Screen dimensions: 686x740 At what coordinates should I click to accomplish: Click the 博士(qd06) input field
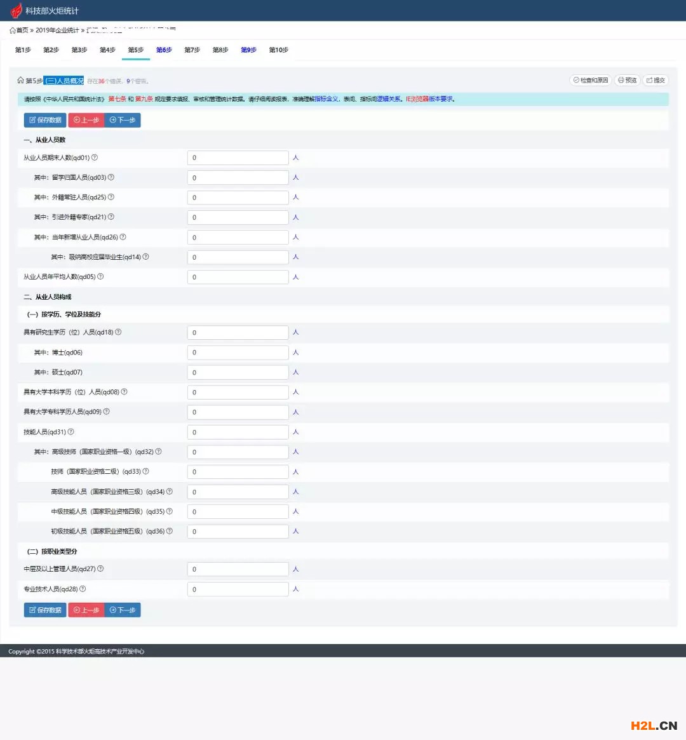click(x=238, y=353)
